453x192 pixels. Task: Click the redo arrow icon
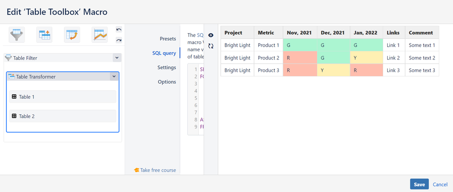119,40
